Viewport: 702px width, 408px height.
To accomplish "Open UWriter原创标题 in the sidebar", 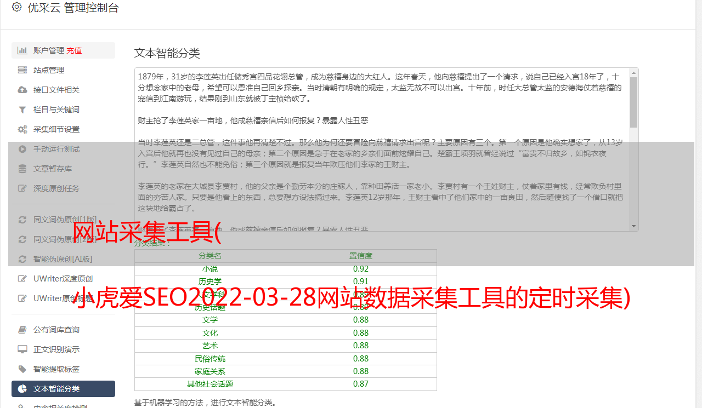I will [x=63, y=298].
